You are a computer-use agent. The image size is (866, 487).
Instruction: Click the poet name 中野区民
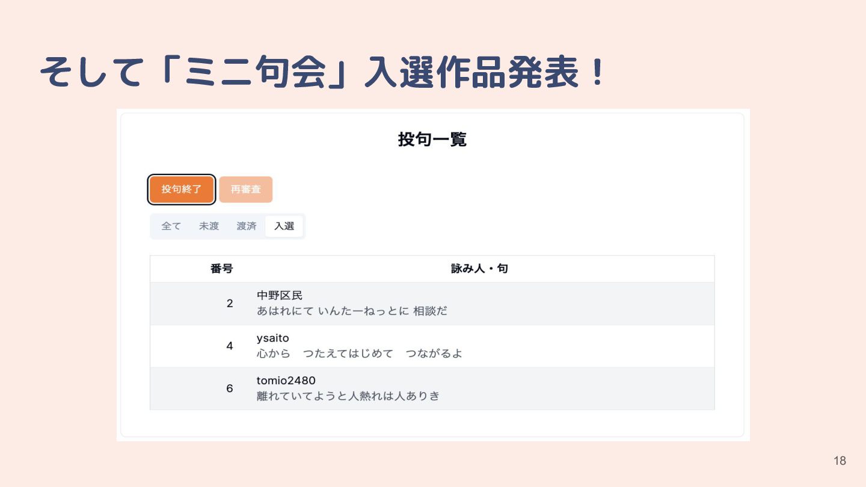tap(280, 295)
